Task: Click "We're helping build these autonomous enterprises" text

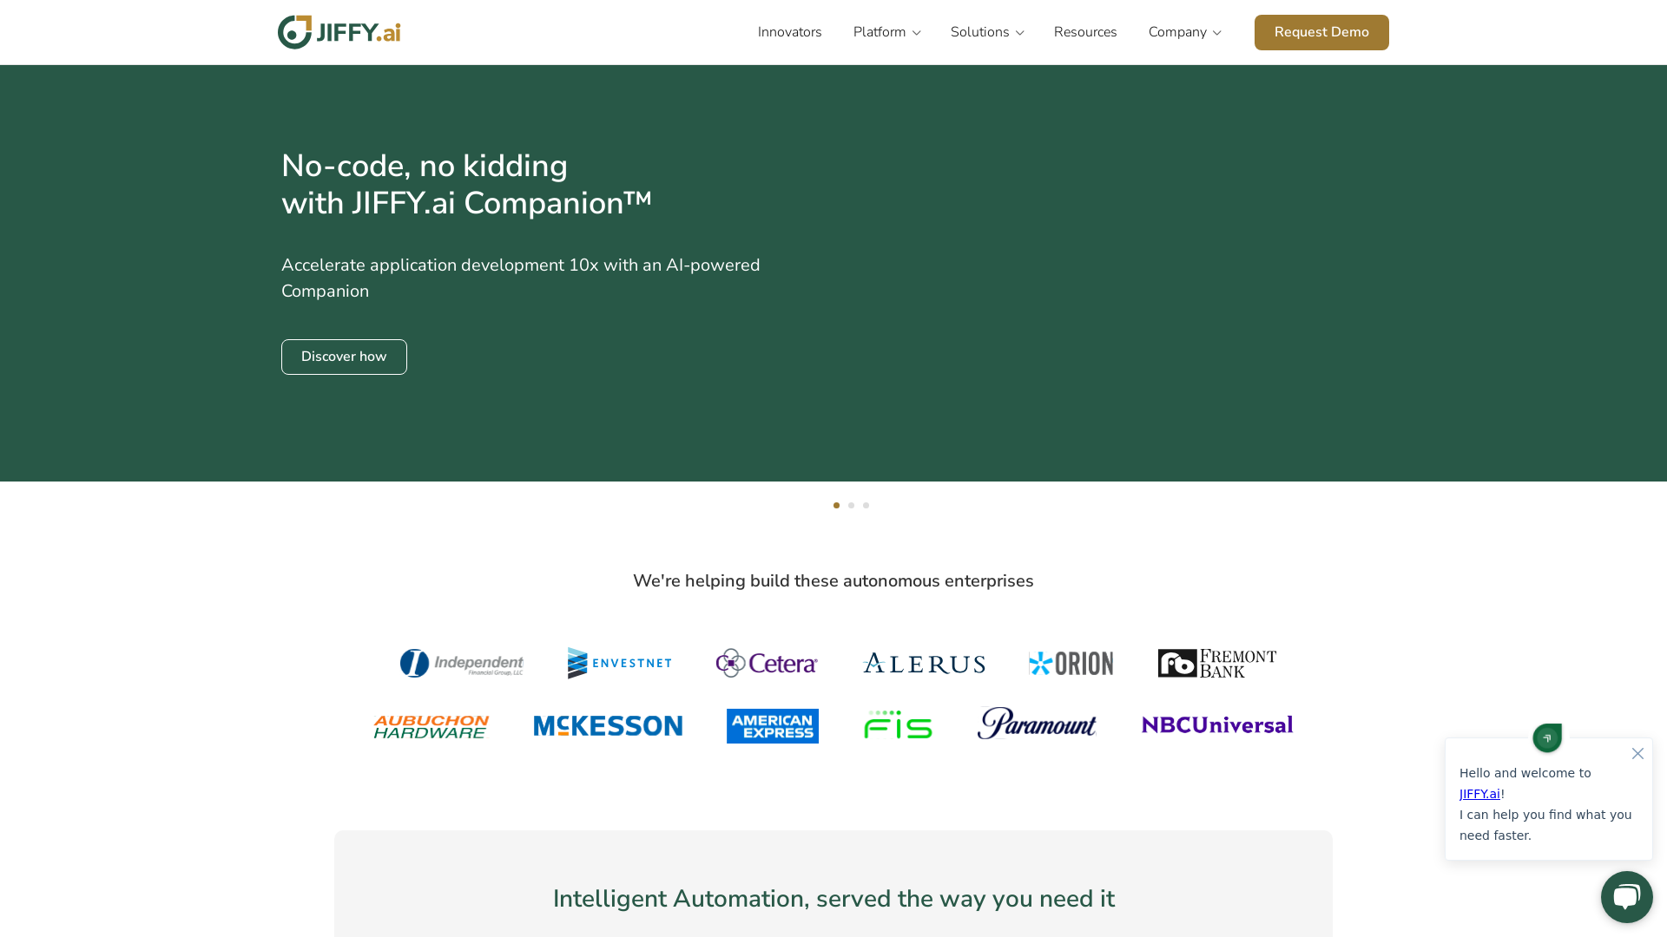Action: [833, 581]
